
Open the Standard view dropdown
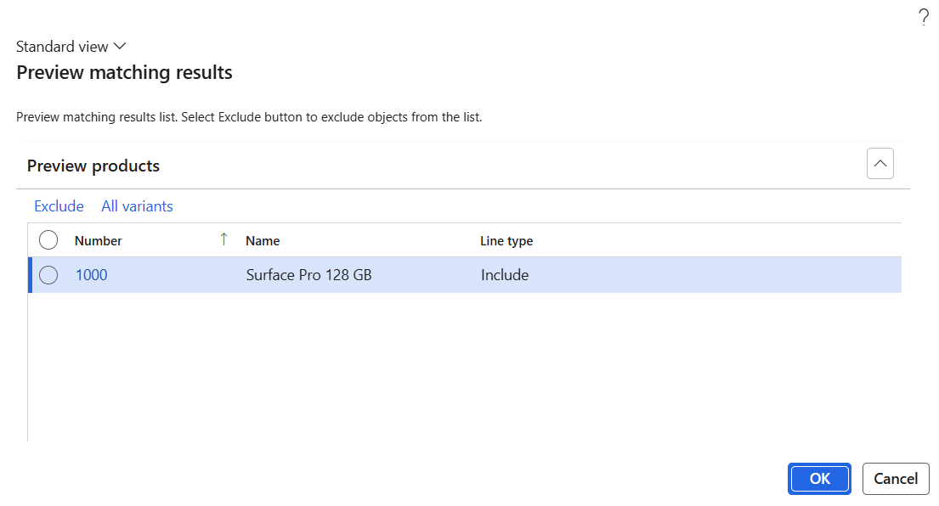[x=71, y=47]
